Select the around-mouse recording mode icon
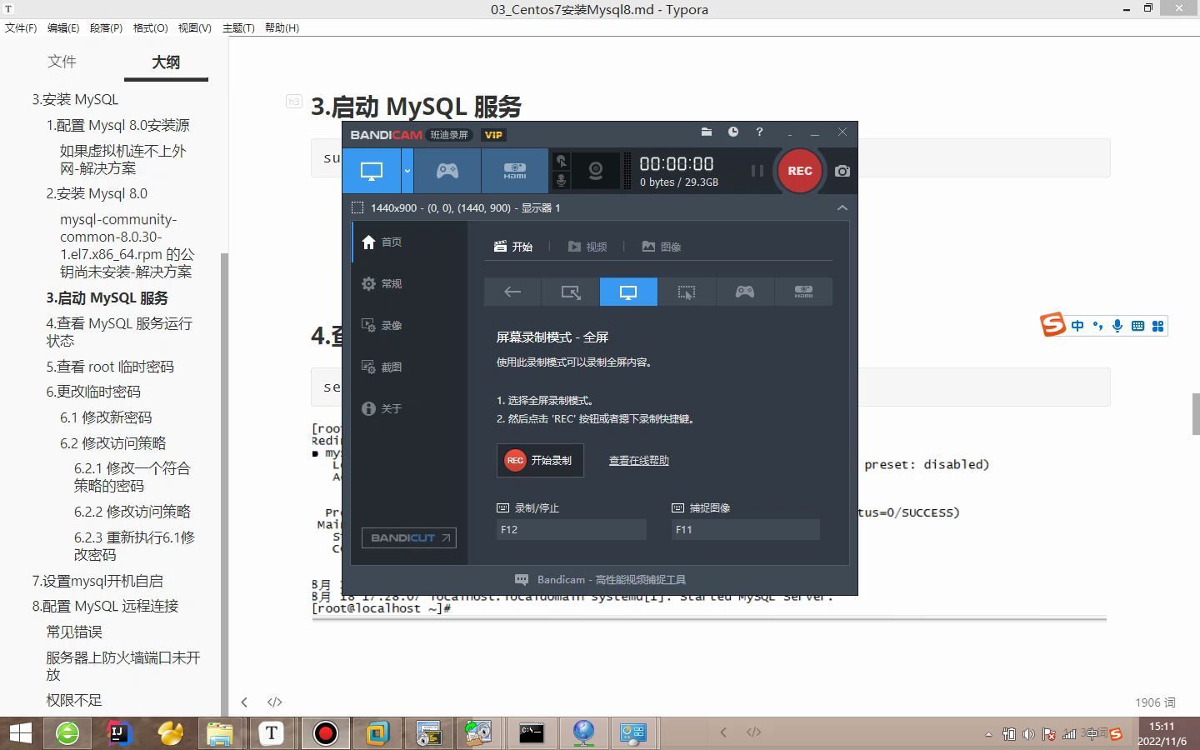 point(687,292)
